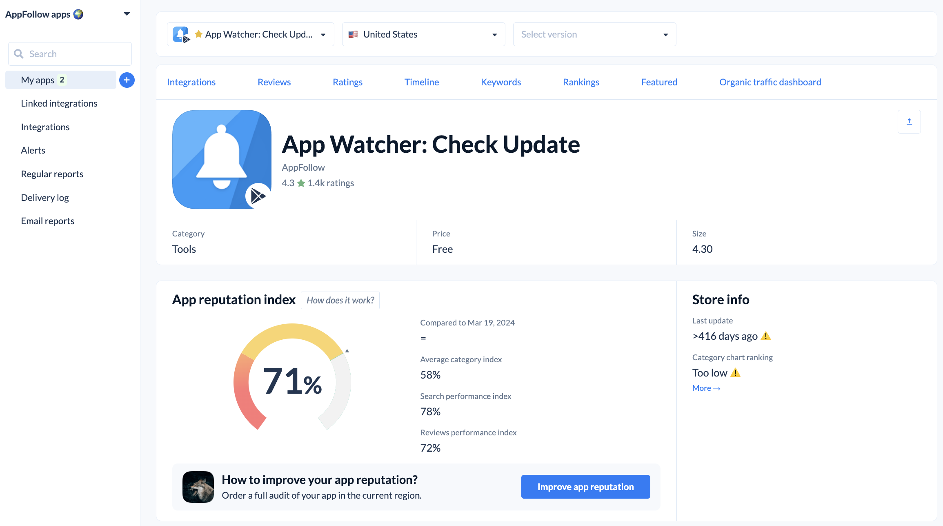Click the warning icon next to Last update
The image size is (943, 526).
(x=766, y=336)
